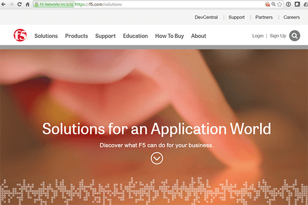This screenshot has width=308, height=205.
Task: Open the zoom magnifier icon in address bar
Action: pyautogui.click(x=274, y=4)
